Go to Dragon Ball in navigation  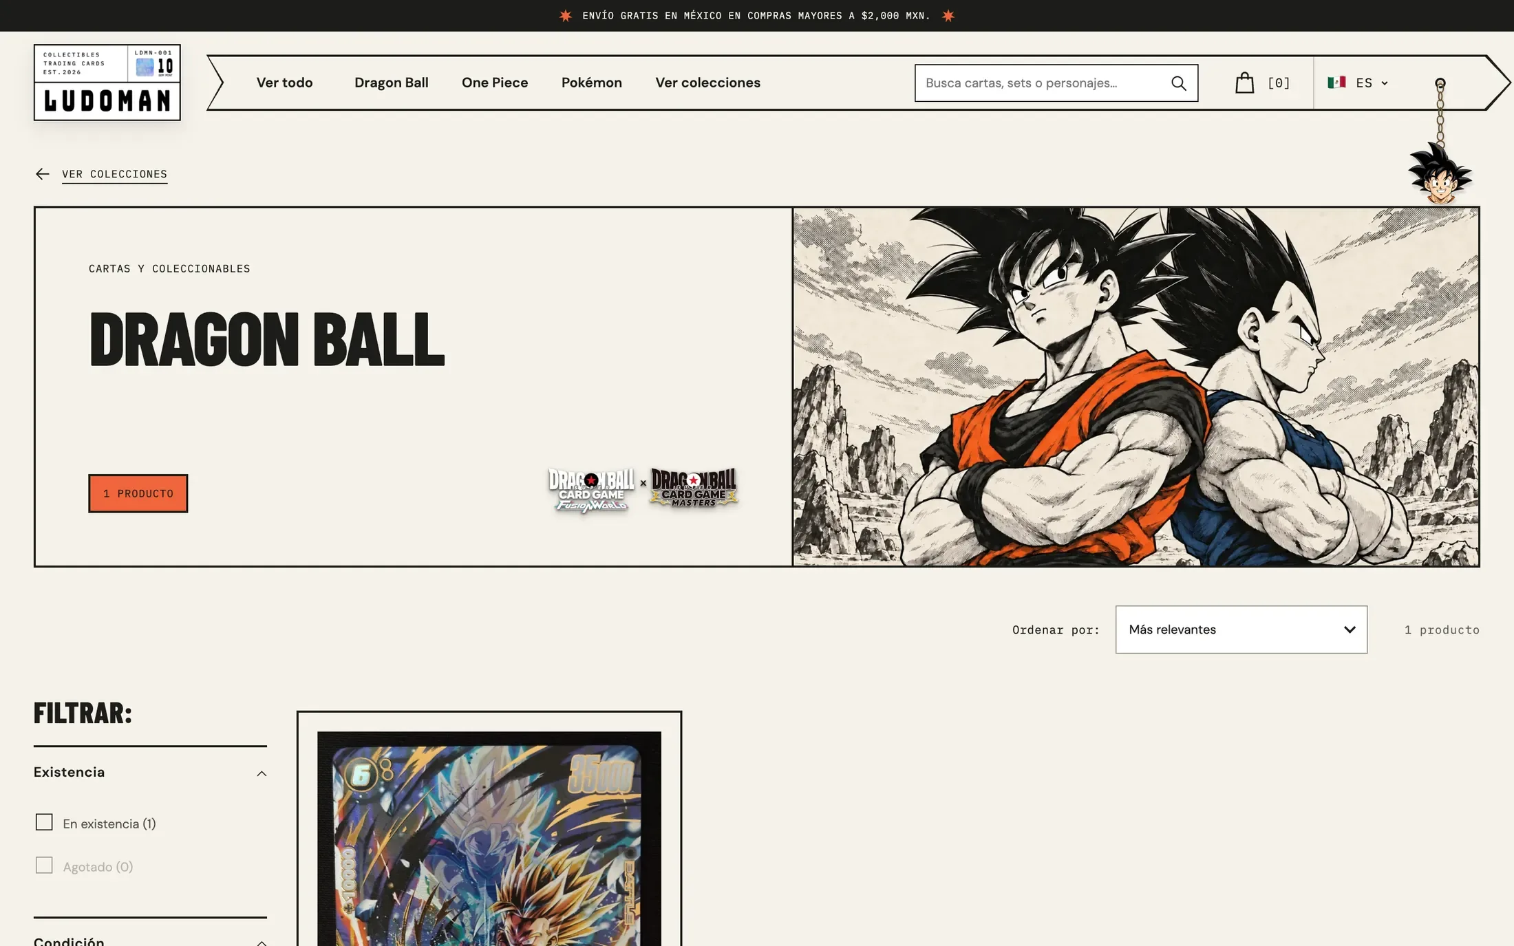point(392,83)
